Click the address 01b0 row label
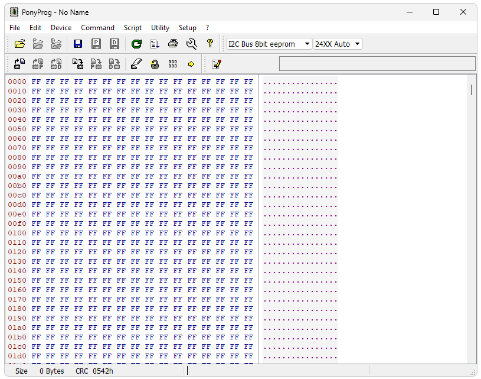This screenshot has width=481, height=379. (17, 337)
